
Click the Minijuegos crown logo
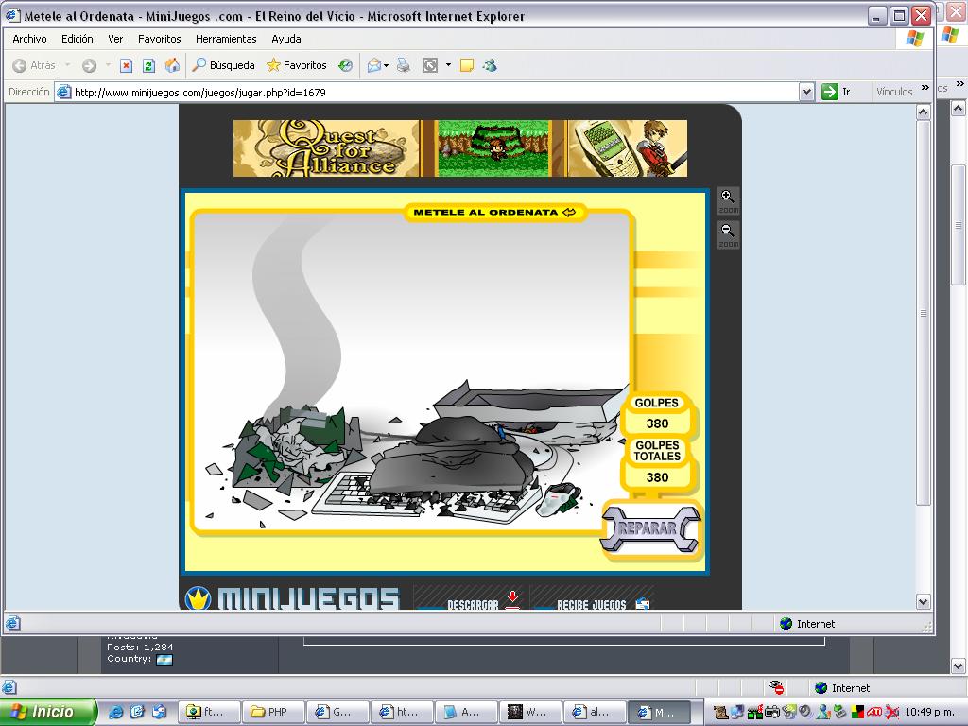[199, 597]
